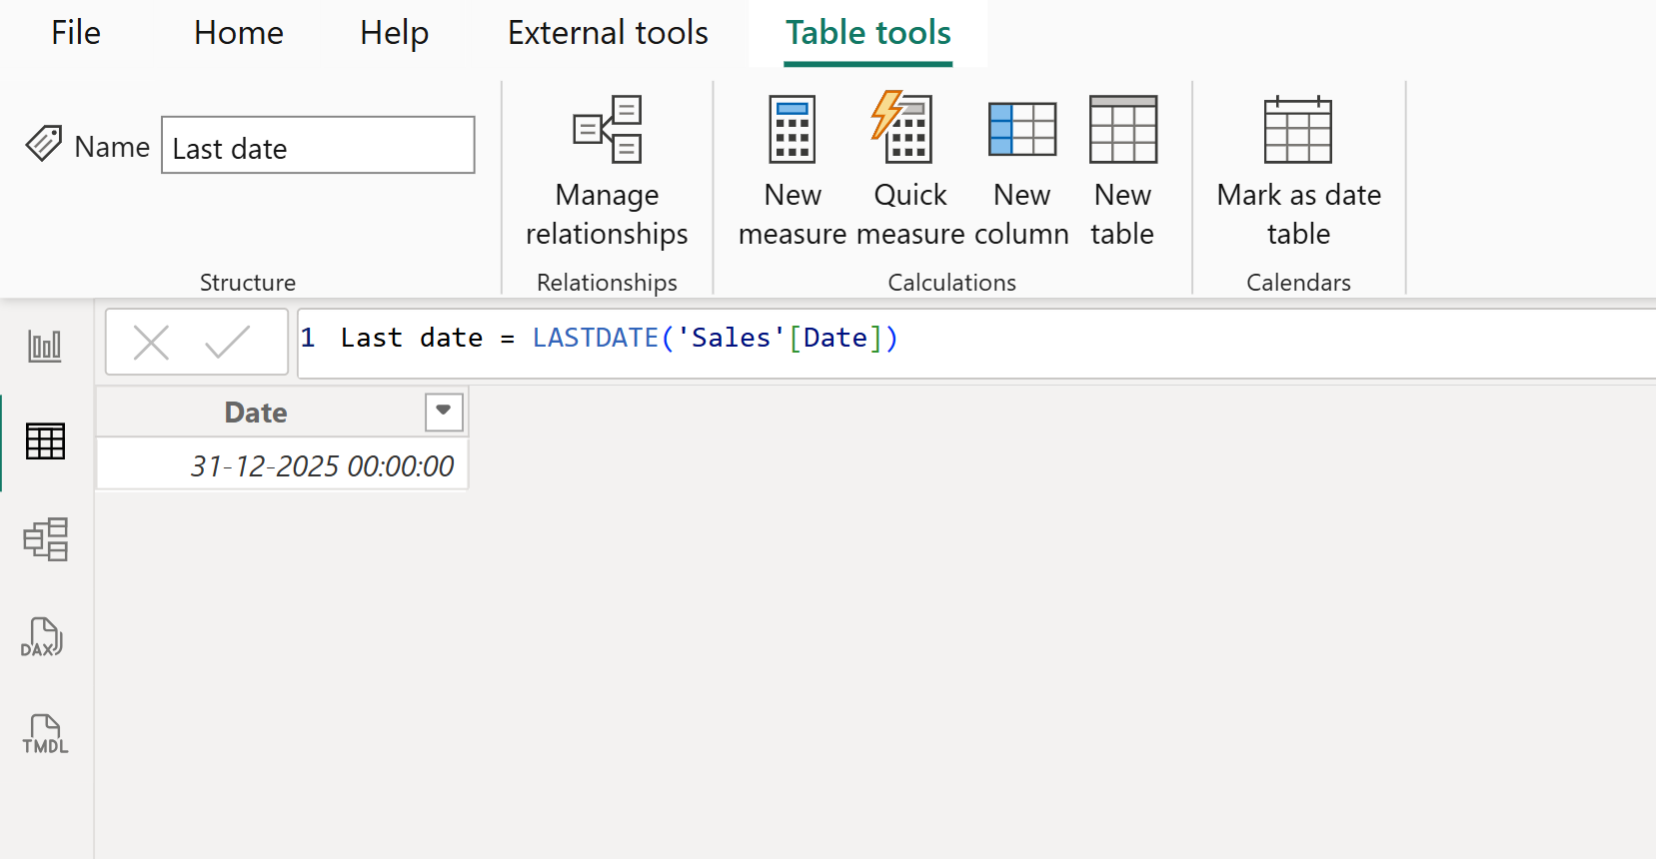This screenshot has height=859, width=1656.
Task: Expand the Date column filter dropdown
Action: pos(444,412)
